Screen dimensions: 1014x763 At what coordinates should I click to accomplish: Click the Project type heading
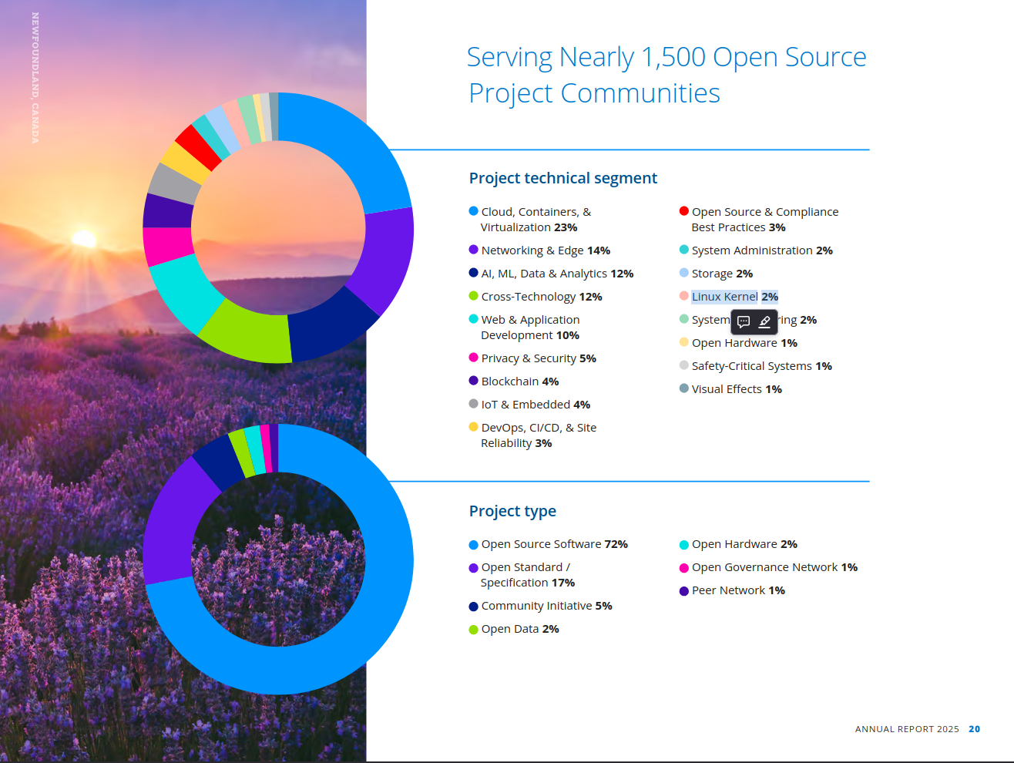pyautogui.click(x=512, y=511)
